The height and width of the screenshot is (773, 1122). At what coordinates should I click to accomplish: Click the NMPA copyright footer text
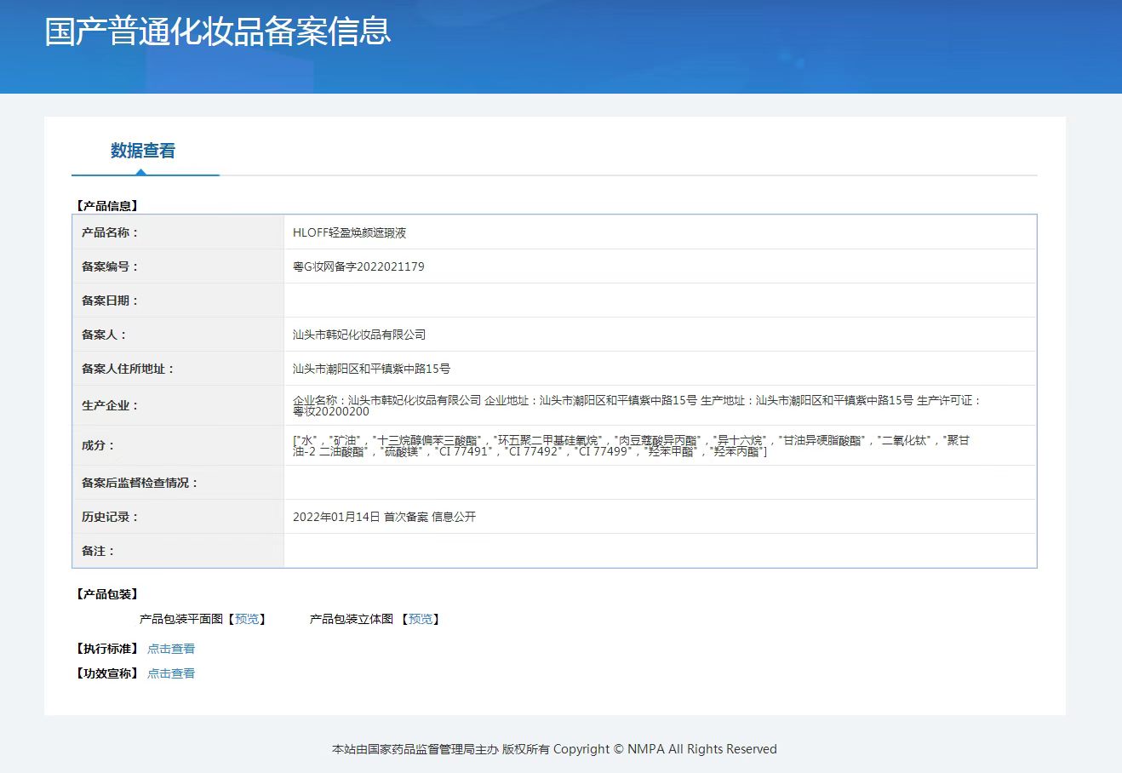coord(554,749)
